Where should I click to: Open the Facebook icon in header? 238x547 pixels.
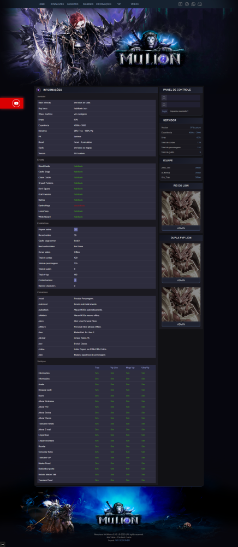click(x=187, y=4)
